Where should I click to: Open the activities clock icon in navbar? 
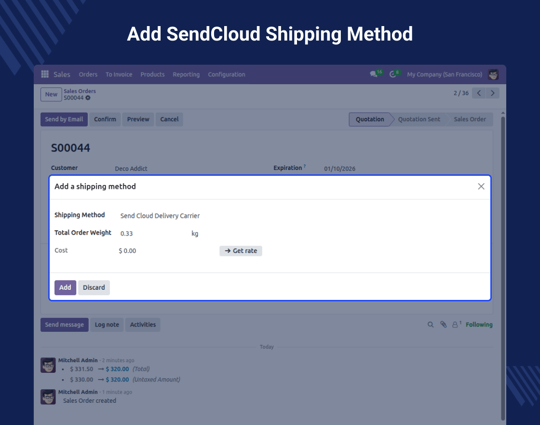pos(393,74)
